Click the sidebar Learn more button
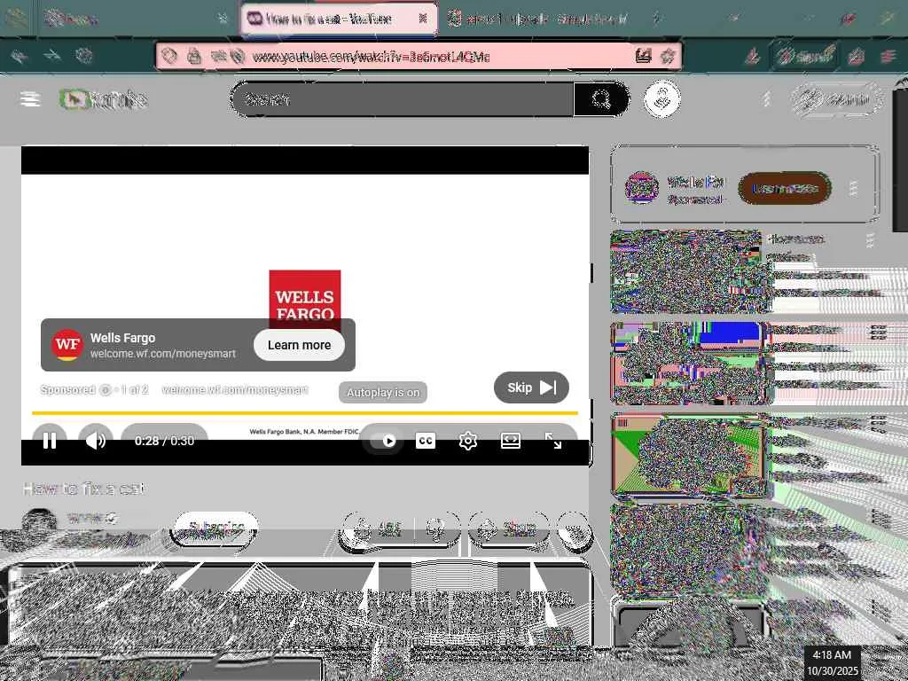This screenshot has width=908, height=681. click(x=785, y=188)
